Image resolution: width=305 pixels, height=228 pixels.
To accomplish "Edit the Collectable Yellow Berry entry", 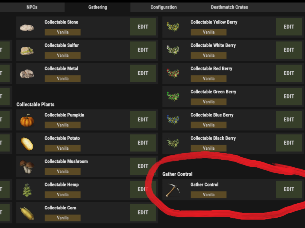I will pyautogui.click(x=289, y=27).
